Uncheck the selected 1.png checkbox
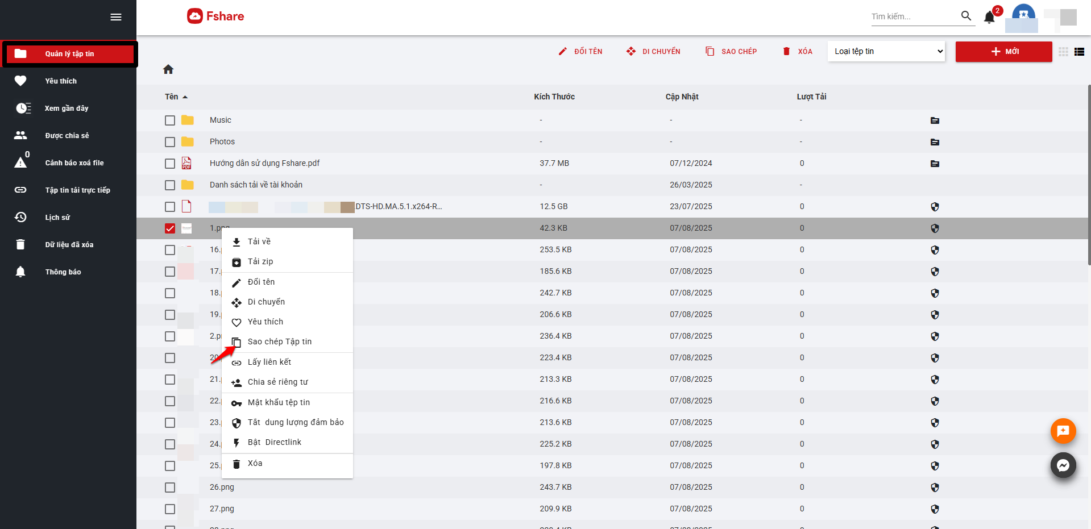This screenshot has width=1091, height=529. 170,228
